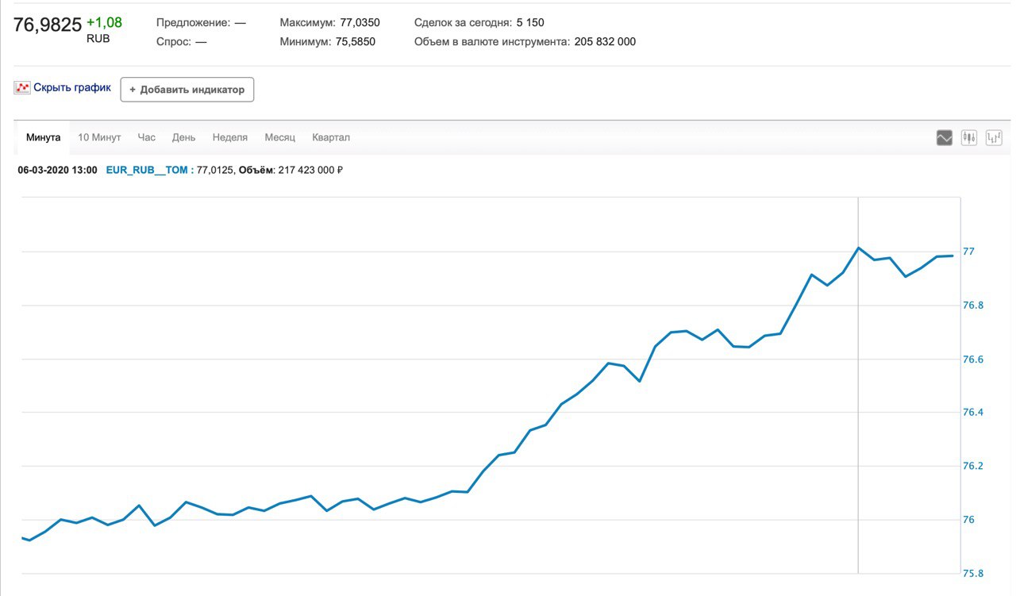Click the chart icon beside Скрыть график
This screenshot has height=596, width=1016.
click(22, 88)
